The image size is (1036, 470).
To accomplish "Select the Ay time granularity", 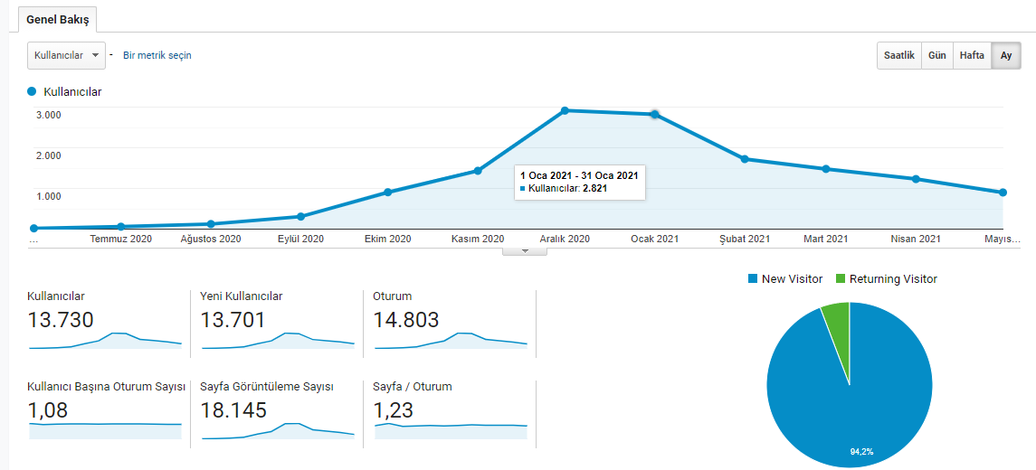I will coord(1005,55).
